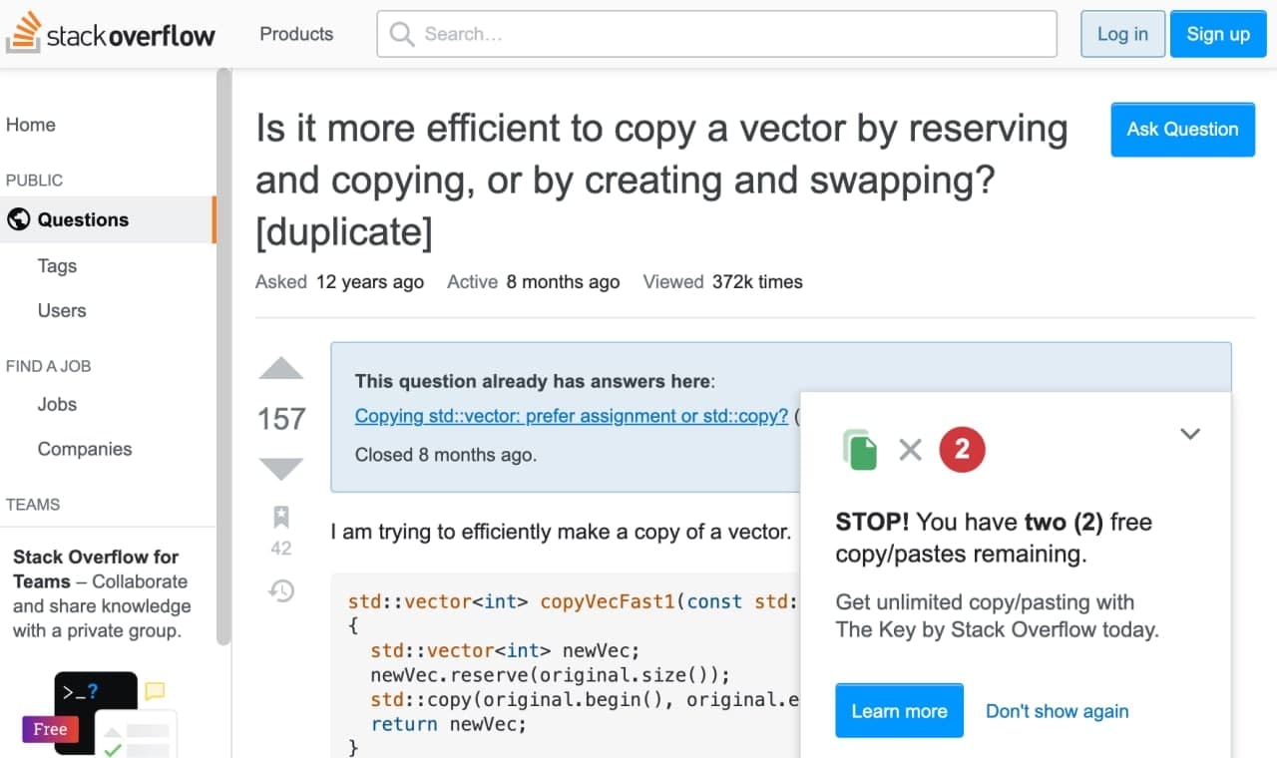
Task: Open the Products menu
Action: pyautogui.click(x=296, y=34)
